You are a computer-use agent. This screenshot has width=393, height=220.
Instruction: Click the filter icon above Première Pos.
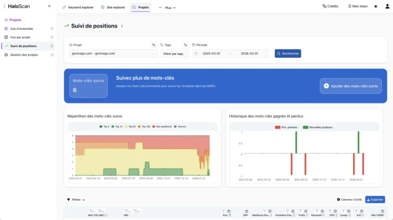click(x=288, y=211)
